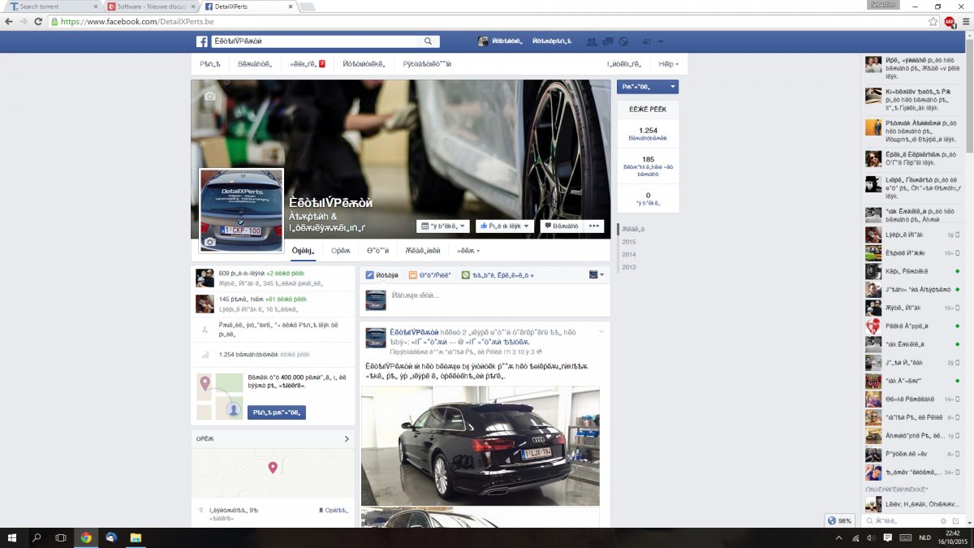Open the DetailXPerts profile picture
The height and width of the screenshot is (548, 974).
tap(242, 211)
